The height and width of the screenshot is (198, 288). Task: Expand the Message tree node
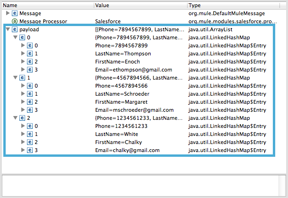8,13
